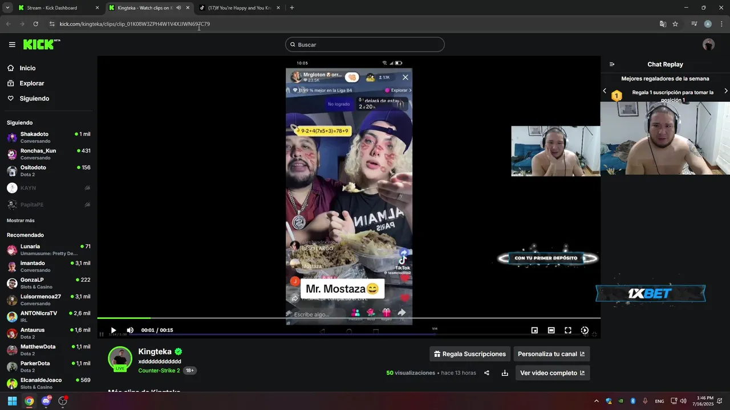Reload the page
Viewport: 730px width, 410px height.
pos(35,24)
